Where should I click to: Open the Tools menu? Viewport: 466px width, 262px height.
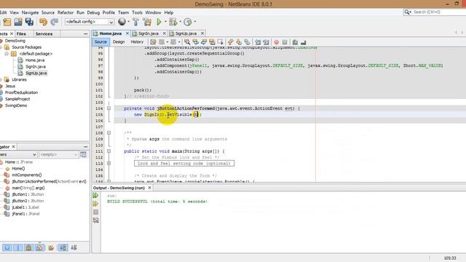137,12
